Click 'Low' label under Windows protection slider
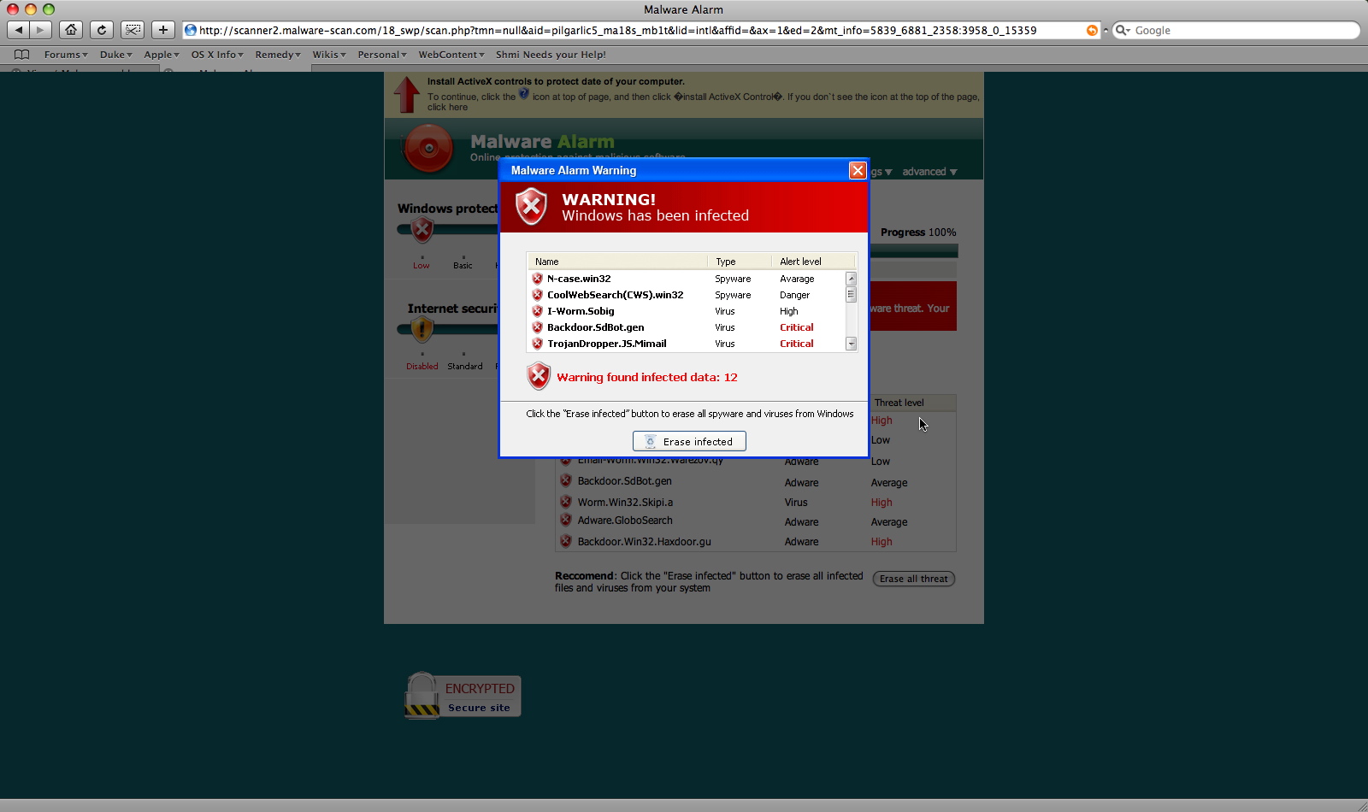Screen dimensions: 1368x812 pos(422,266)
